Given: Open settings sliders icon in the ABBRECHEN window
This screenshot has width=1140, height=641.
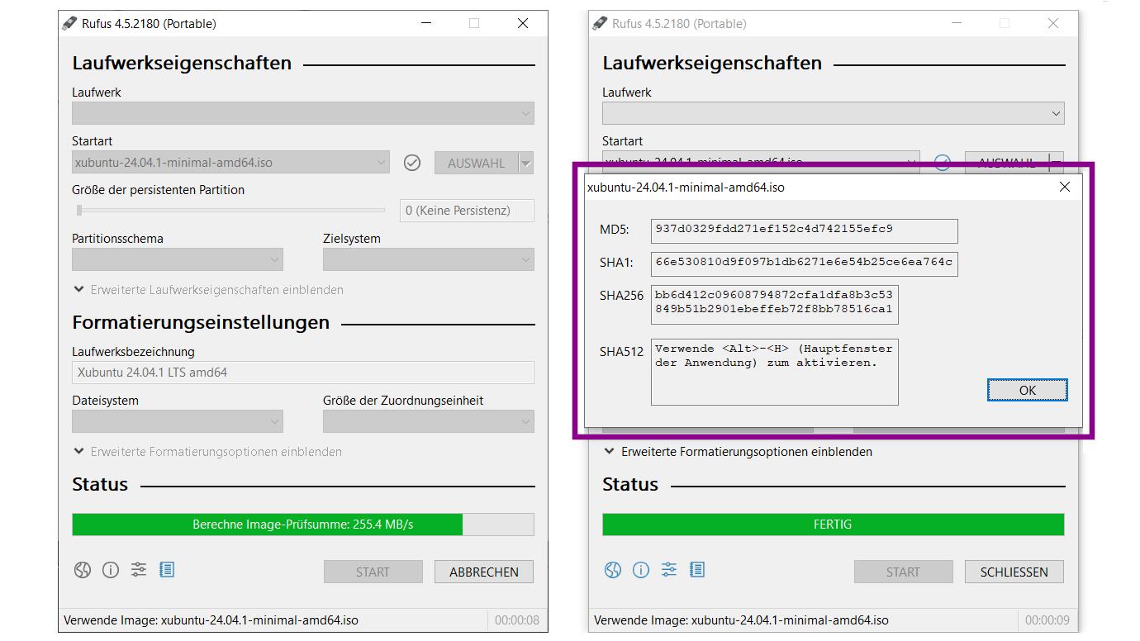Looking at the screenshot, I should tap(139, 570).
